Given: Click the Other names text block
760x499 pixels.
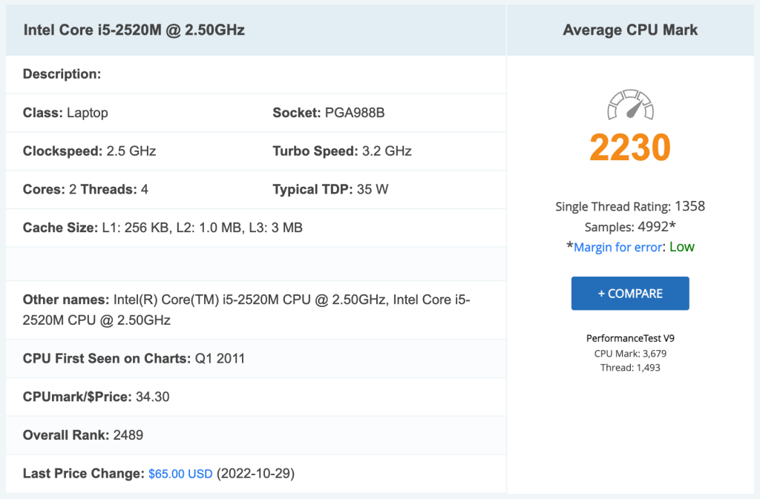Looking at the screenshot, I should 246,310.
